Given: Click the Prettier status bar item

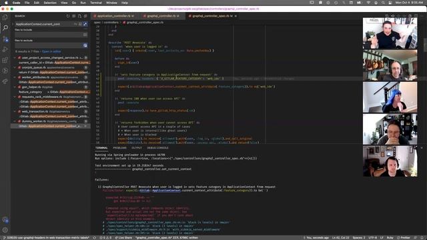Looking at the screenshot, I should point(403,238).
